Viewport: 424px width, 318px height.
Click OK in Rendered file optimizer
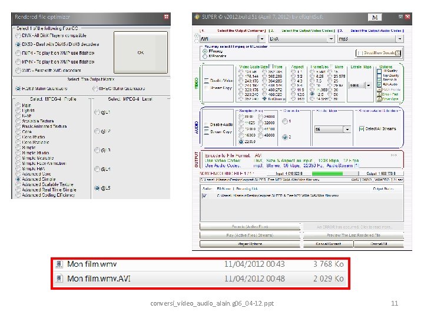click(x=141, y=52)
